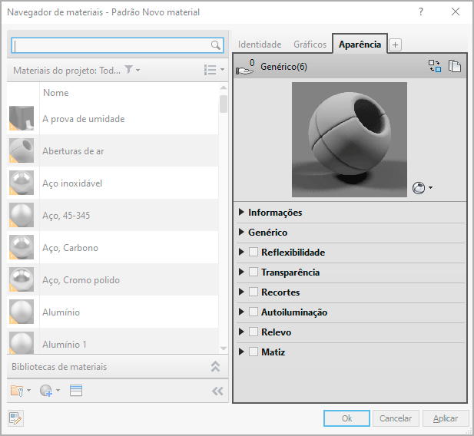474x436 pixels.
Task: Click the Aplicar button
Action: click(446, 418)
